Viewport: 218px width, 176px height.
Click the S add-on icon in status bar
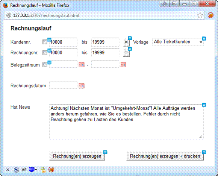click(x=16, y=170)
